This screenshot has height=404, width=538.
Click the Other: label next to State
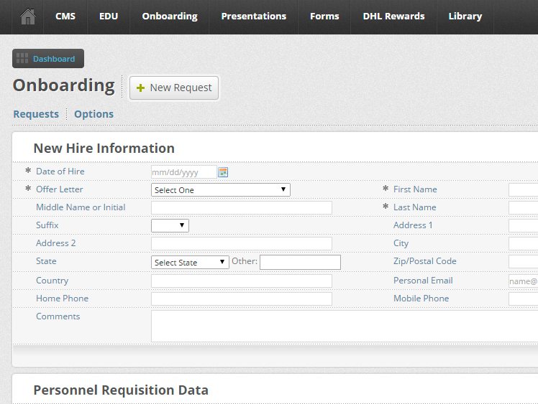245,261
